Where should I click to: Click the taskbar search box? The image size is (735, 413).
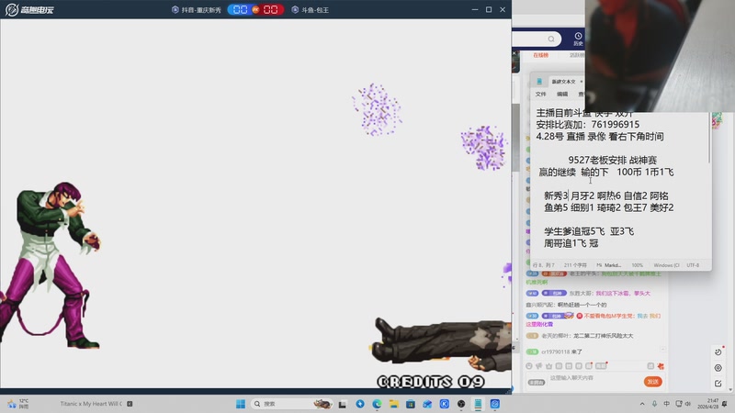tap(291, 404)
